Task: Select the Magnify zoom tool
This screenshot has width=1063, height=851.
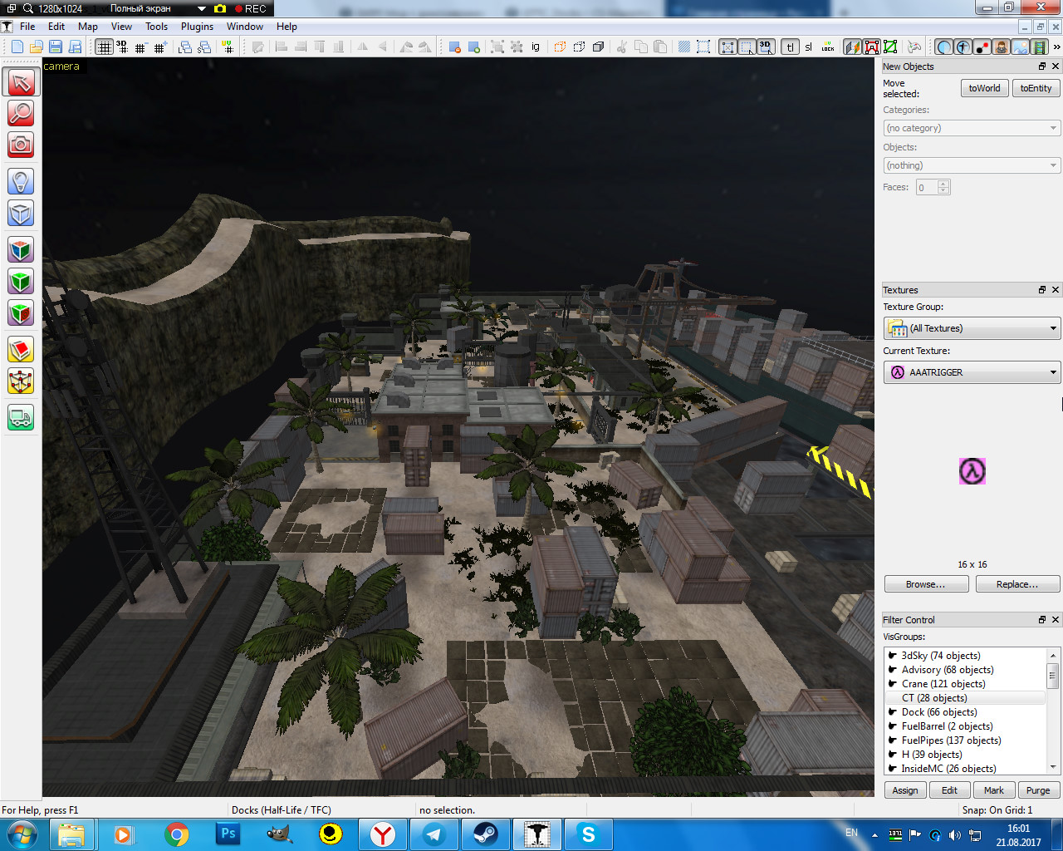Action: [x=21, y=113]
